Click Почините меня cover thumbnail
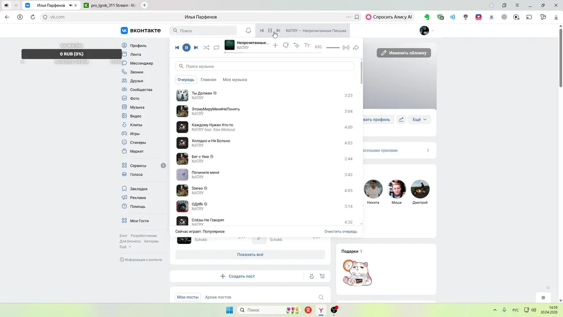This screenshot has height=317, width=563. [183, 175]
